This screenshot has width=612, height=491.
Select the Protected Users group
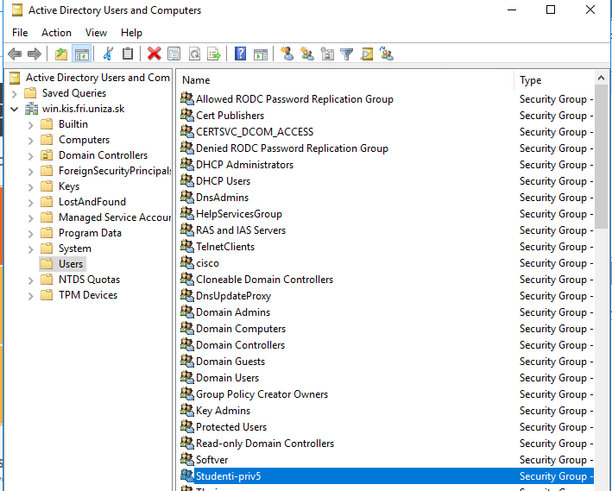231,427
